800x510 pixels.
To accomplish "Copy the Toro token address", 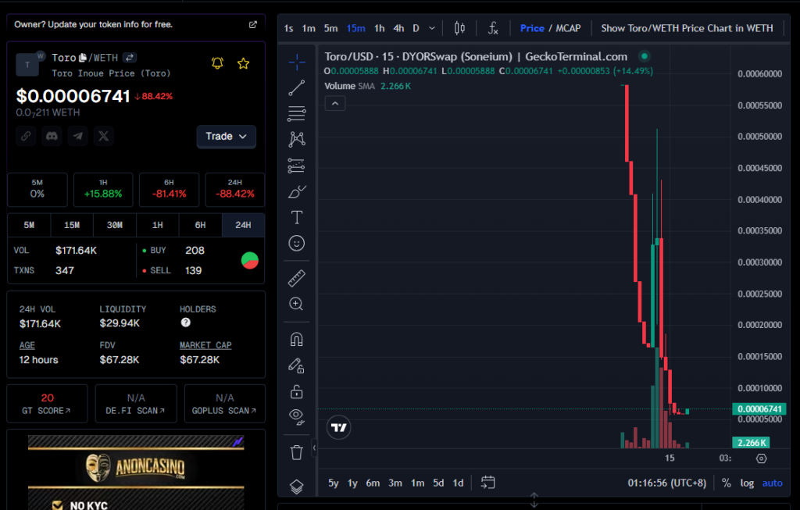I will (x=83, y=58).
